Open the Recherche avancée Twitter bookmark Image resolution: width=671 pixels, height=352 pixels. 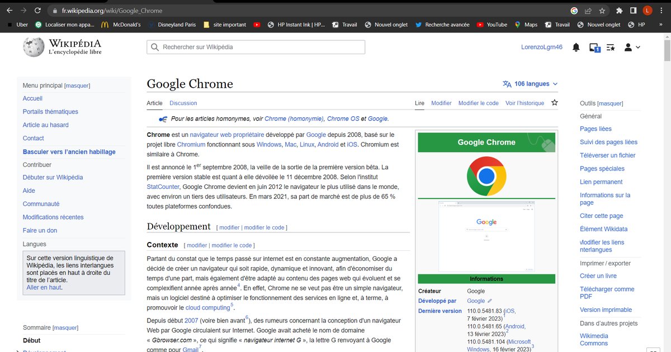coord(442,25)
